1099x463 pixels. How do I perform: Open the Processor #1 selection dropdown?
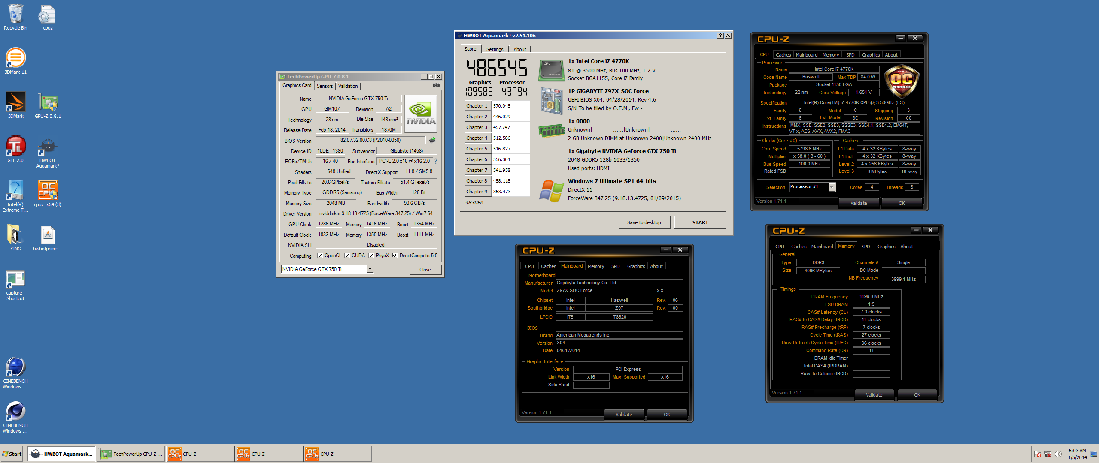point(832,187)
